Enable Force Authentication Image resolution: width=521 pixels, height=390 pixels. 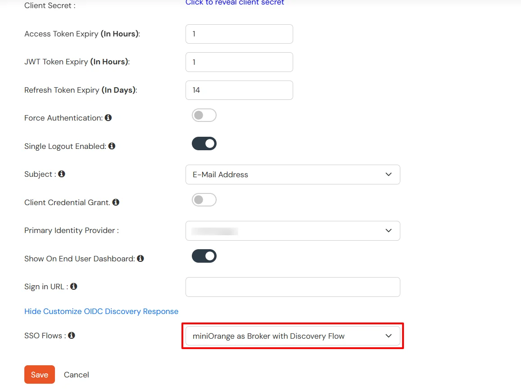pos(204,115)
